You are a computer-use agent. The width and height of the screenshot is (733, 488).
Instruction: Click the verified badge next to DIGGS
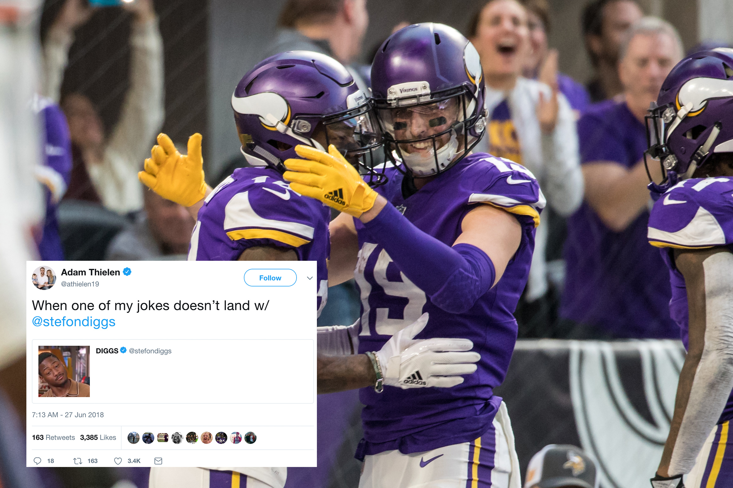click(123, 350)
